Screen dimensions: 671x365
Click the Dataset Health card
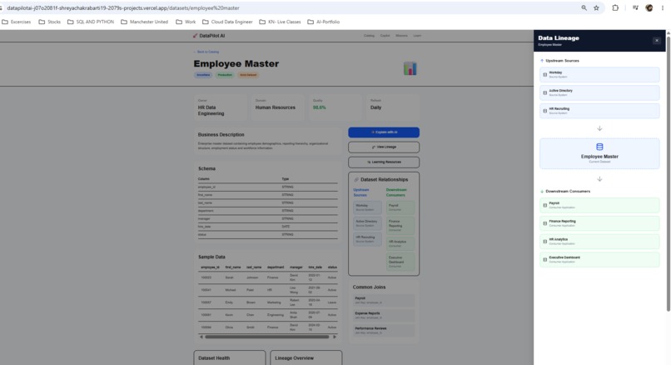[x=230, y=357]
